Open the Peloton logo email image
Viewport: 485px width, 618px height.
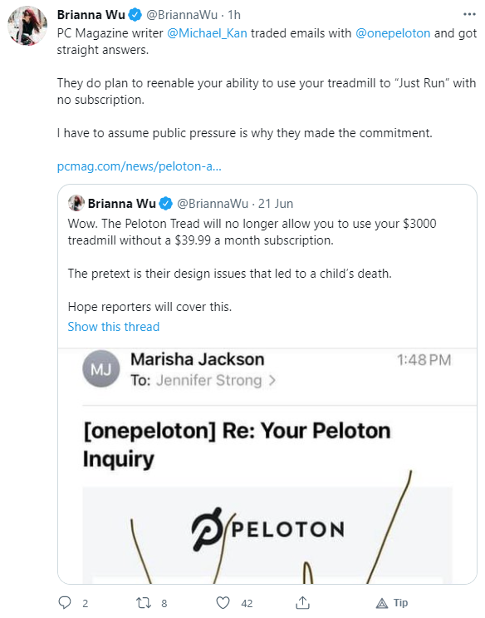pyautogui.click(x=267, y=535)
